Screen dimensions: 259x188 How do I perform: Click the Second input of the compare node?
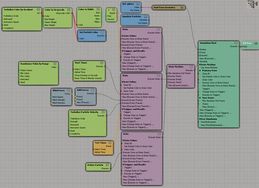click(x=106, y=19)
